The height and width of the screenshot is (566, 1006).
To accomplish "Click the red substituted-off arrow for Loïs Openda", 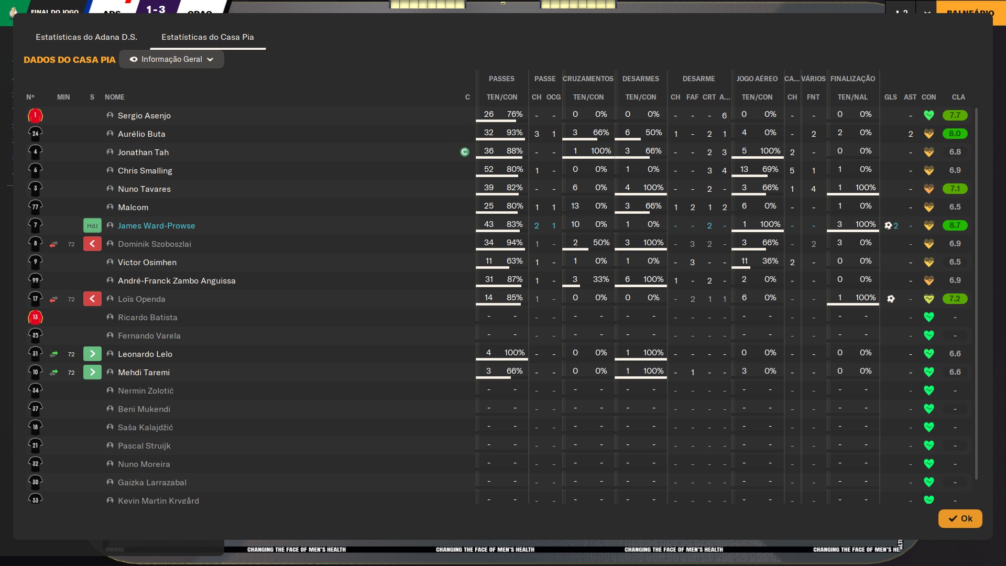I will coord(92,299).
